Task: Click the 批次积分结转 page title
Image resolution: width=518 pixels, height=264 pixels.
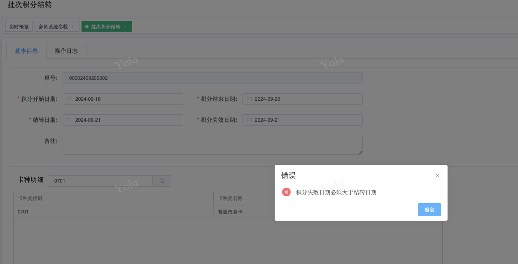Action: 30,5
